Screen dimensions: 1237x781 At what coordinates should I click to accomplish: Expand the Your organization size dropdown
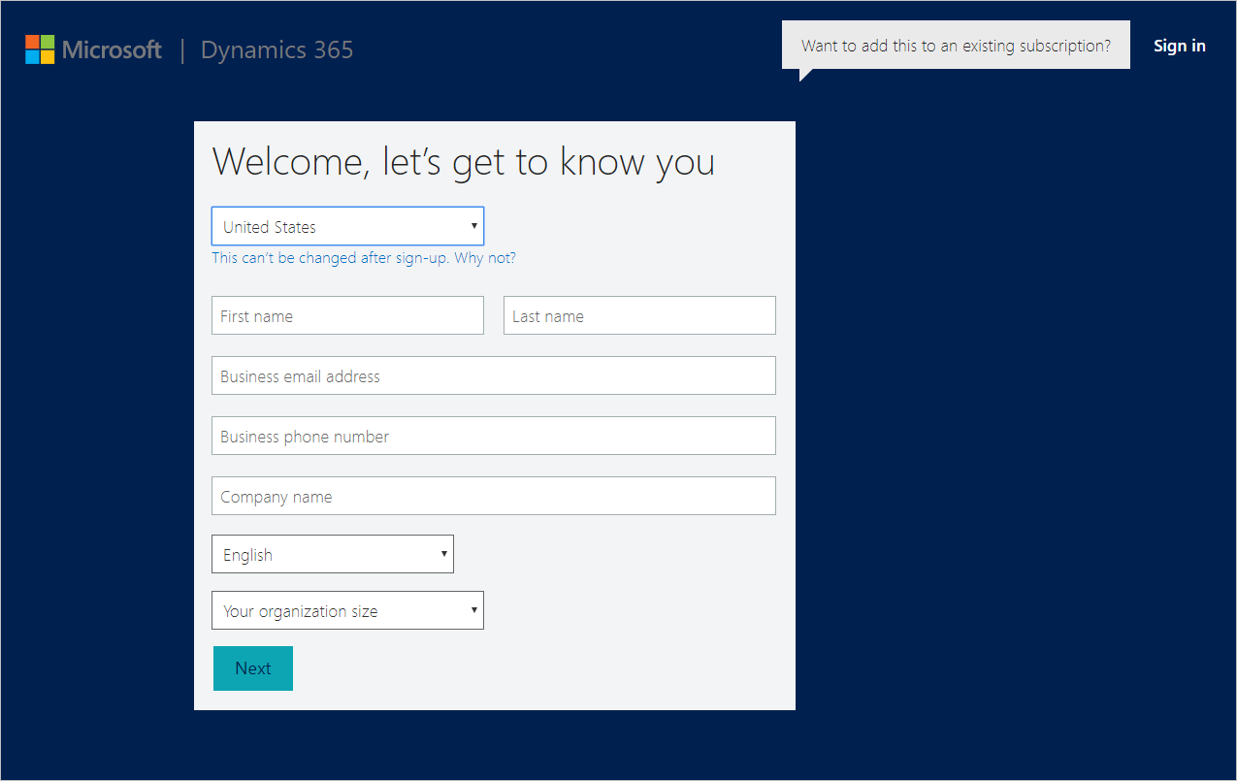click(x=346, y=609)
